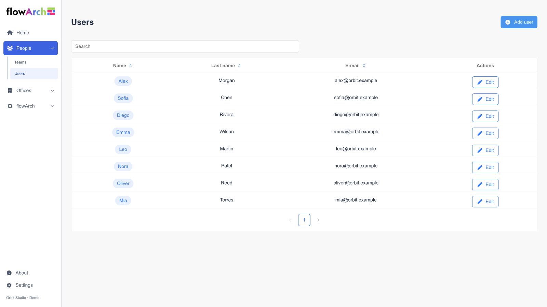Click the flowArch diagram icon in sidebar
Image resolution: width=547 pixels, height=307 pixels.
point(10,106)
